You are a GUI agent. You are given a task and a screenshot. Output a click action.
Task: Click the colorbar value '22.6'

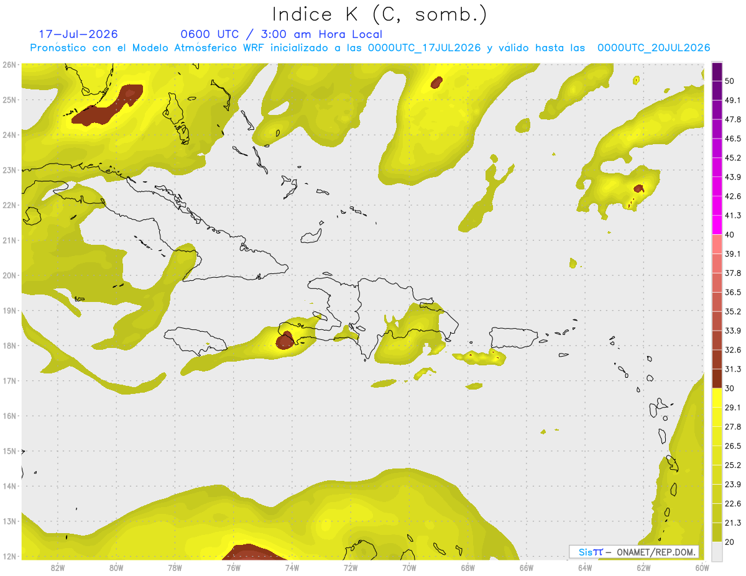click(733, 503)
